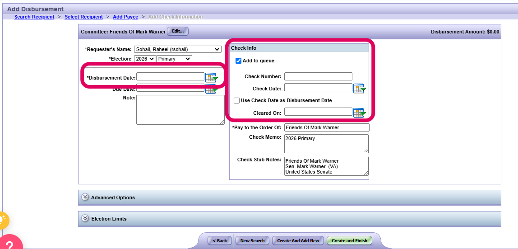Open the Disbursement Date calendar picker
Screen dimensions: 518x249
[212, 78]
